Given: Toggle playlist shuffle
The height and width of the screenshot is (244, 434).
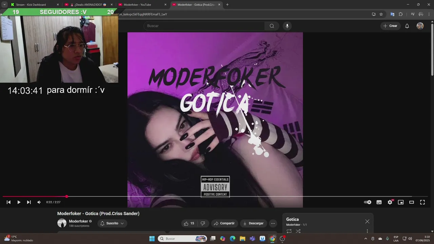Looking at the screenshot, I should click(298, 231).
